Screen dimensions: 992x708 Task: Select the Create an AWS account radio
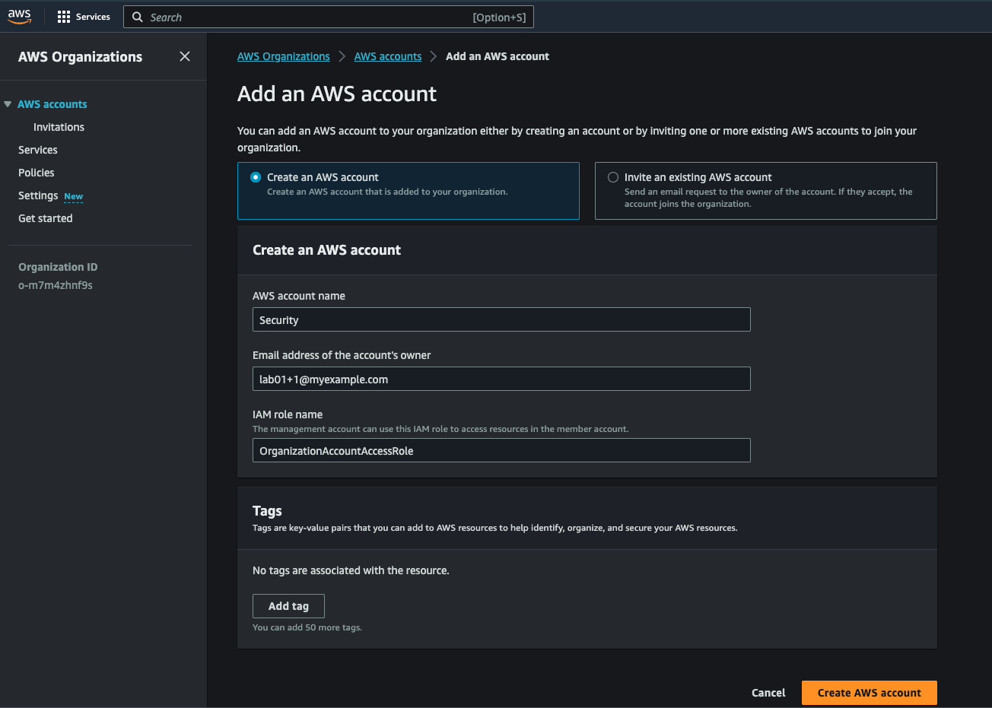256,177
